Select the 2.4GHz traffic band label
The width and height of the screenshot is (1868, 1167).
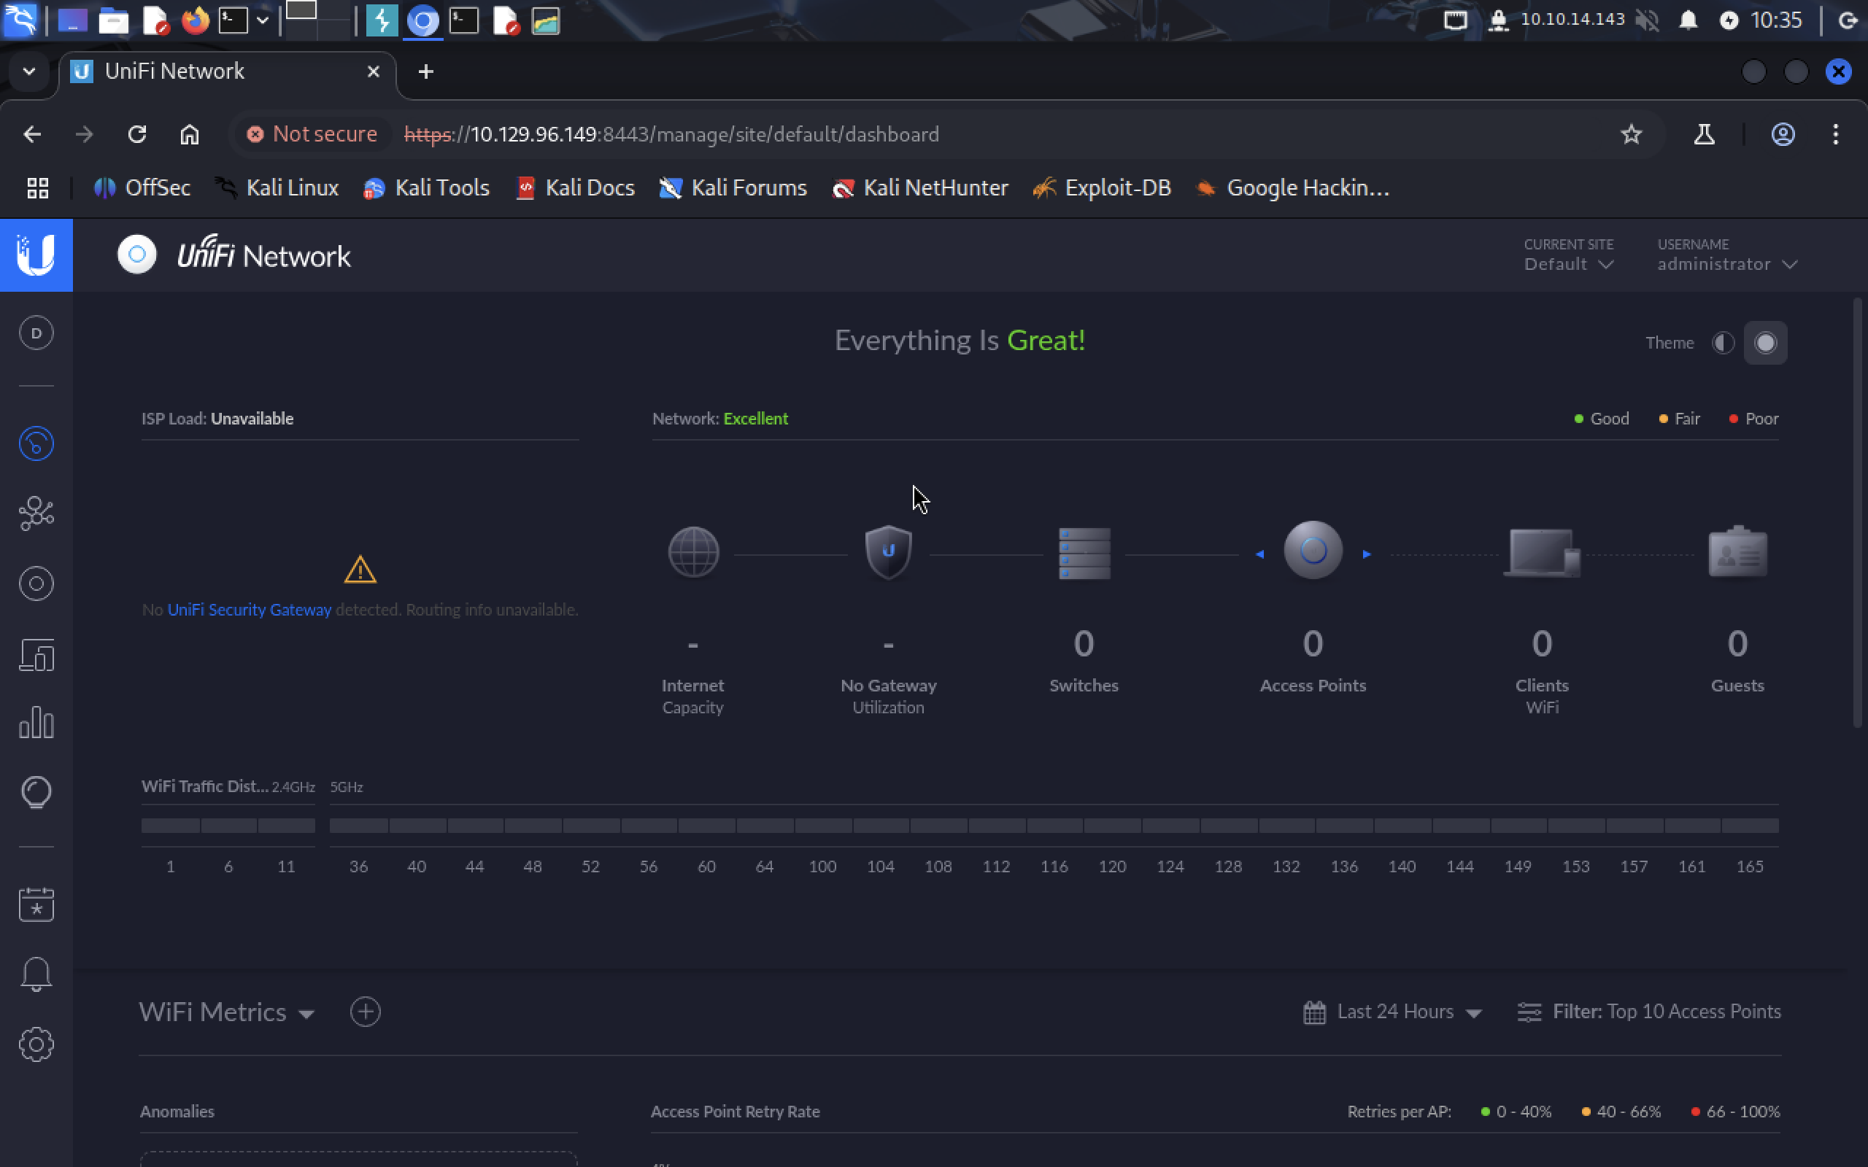293,787
